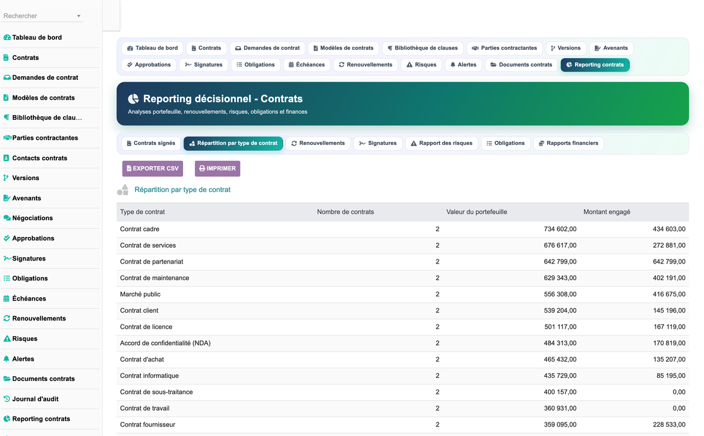
Task: Click the Montant engagé column header
Action: pos(607,212)
